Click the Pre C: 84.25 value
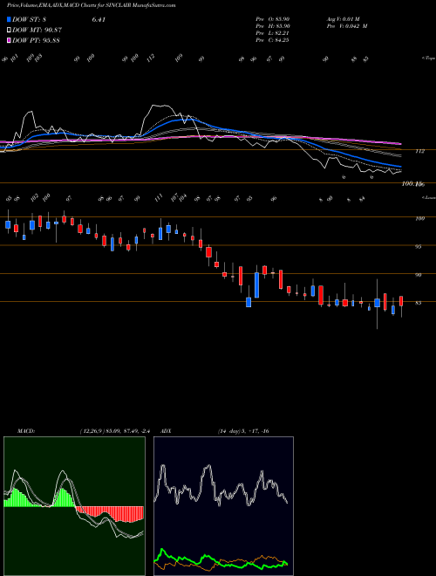The image size is (436, 576). coord(273,40)
